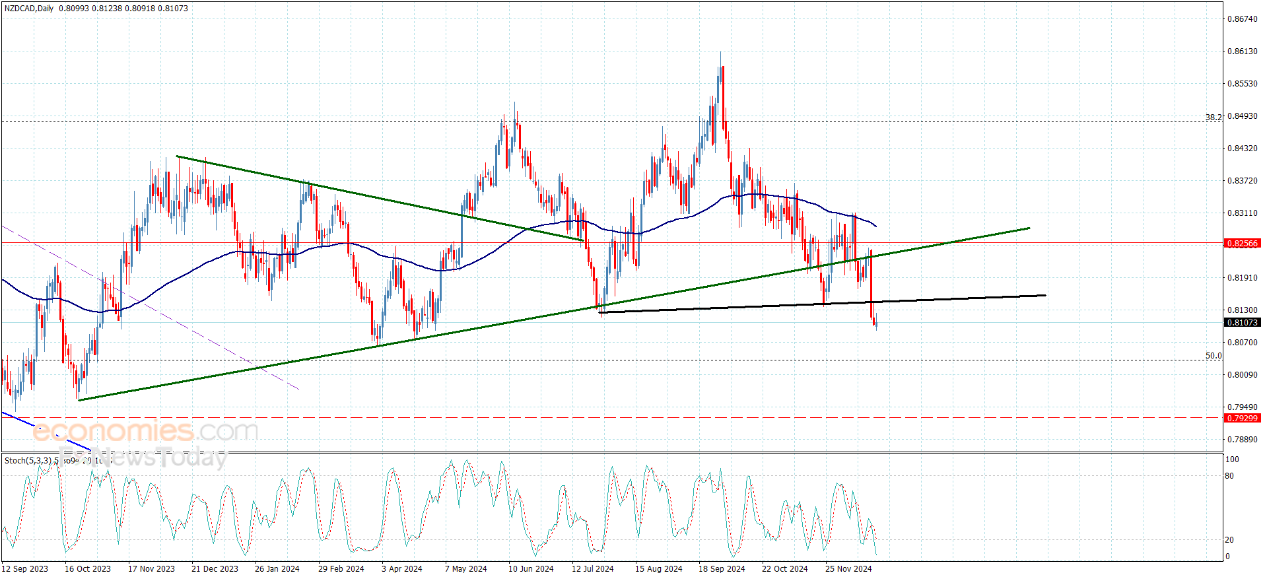Click the 0.81910 price scale value
Viewport: 1265px width, 577px height.
1242,278
